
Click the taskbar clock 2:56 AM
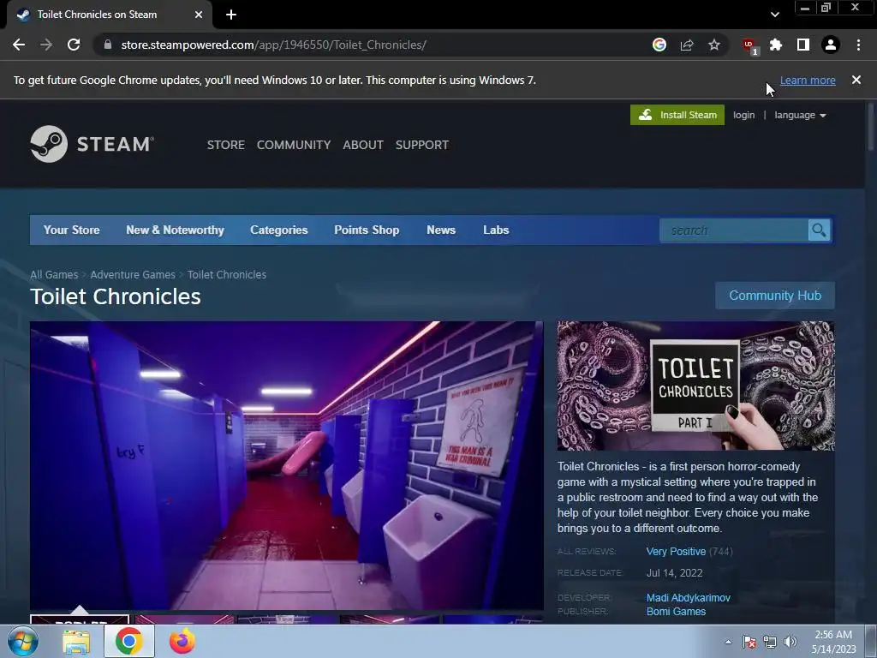point(833,635)
